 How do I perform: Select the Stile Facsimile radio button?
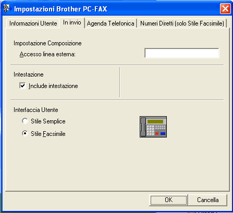pyautogui.click(x=25, y=133)
